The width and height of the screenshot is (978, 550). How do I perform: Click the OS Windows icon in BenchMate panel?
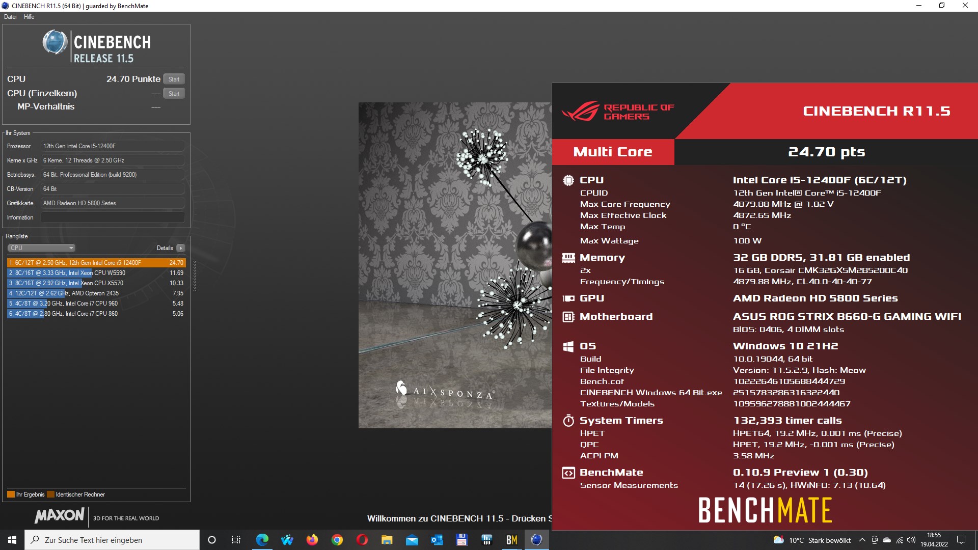tap(568, 346)
